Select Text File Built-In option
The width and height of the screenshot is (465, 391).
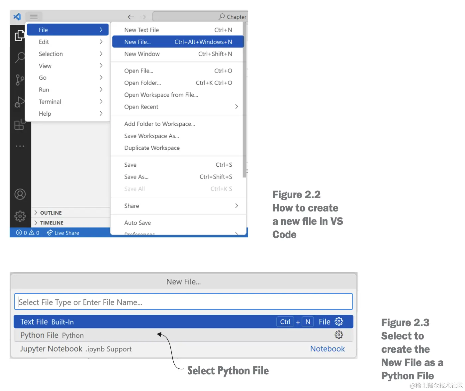pyautogui.click(x=183, y=322)
